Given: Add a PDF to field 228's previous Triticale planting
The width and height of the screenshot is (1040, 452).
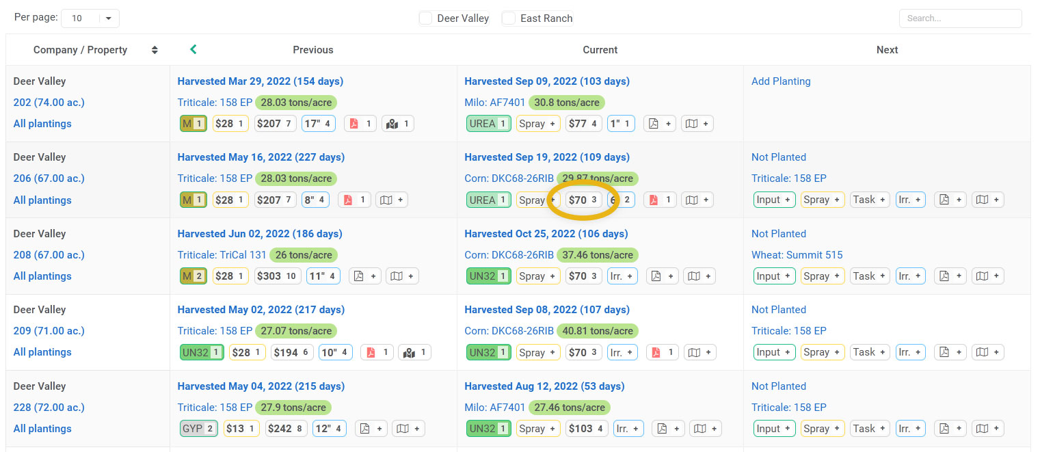Looking at the screenshot, I should (x=370, y=429).
